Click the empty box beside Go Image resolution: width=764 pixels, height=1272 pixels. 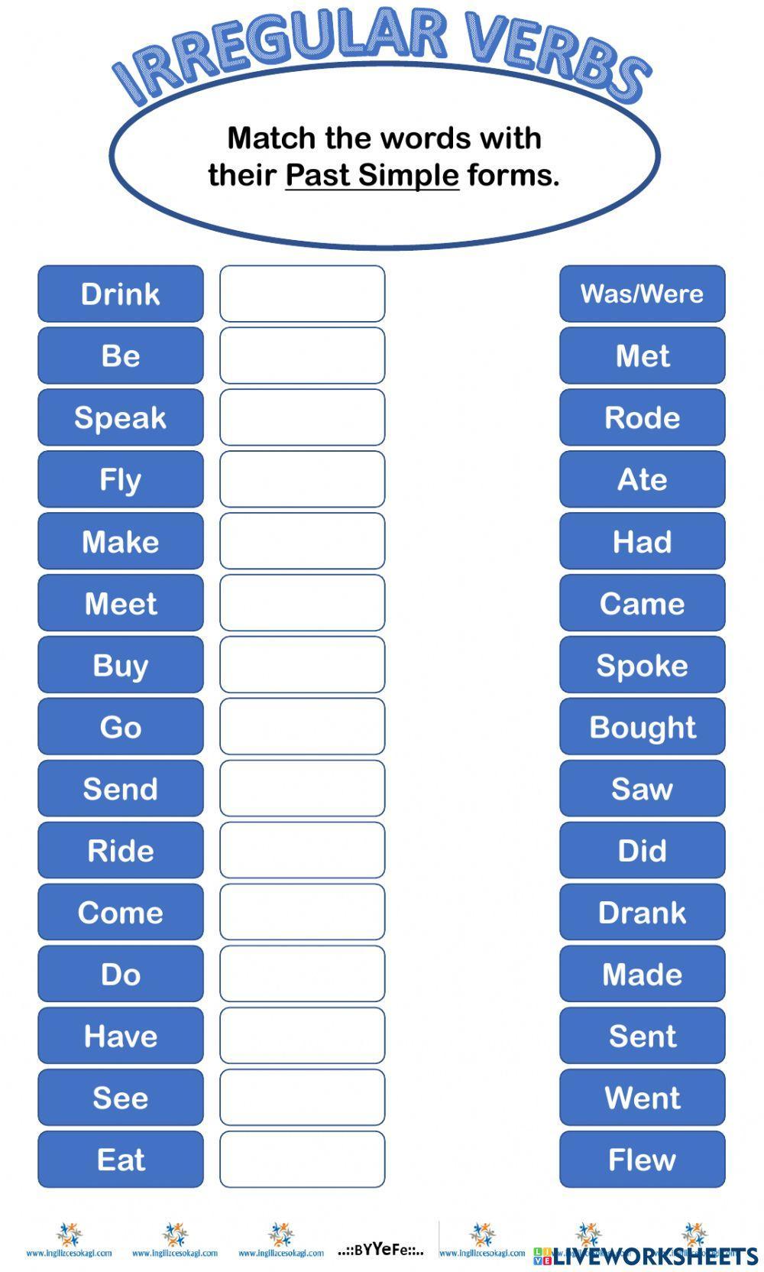303,726
